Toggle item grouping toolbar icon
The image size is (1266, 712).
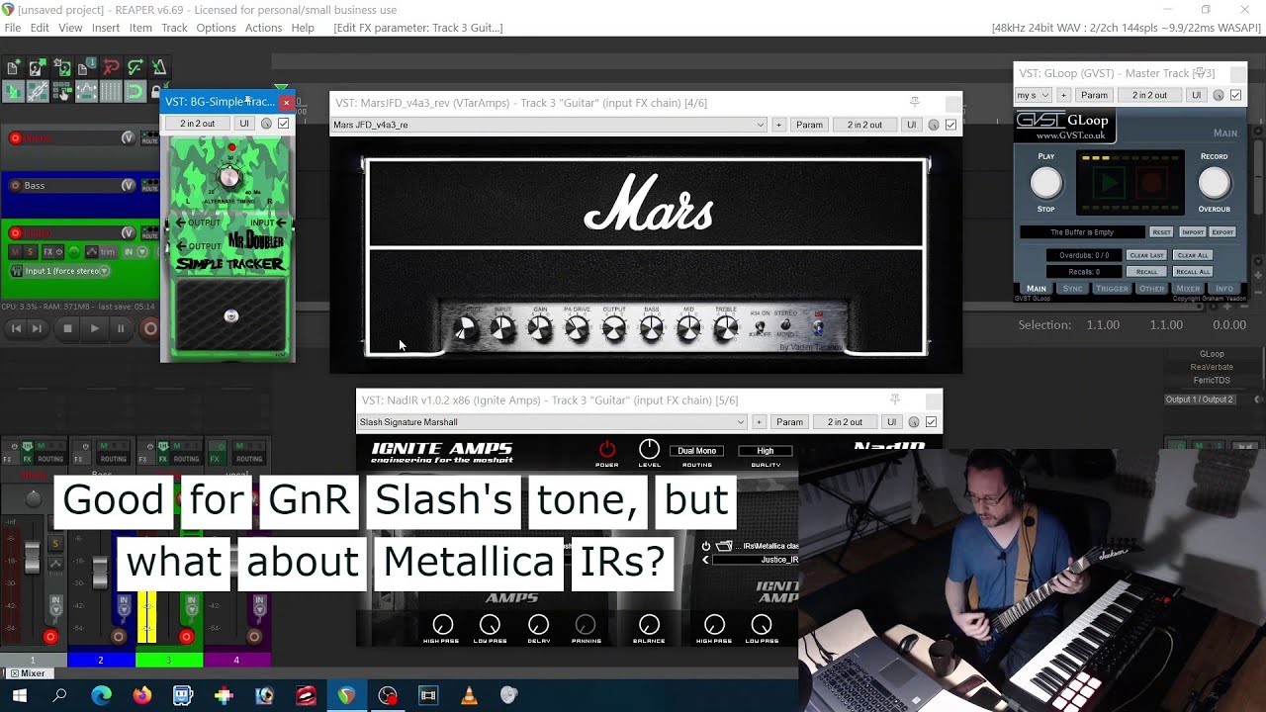click(x=38, y=91)
